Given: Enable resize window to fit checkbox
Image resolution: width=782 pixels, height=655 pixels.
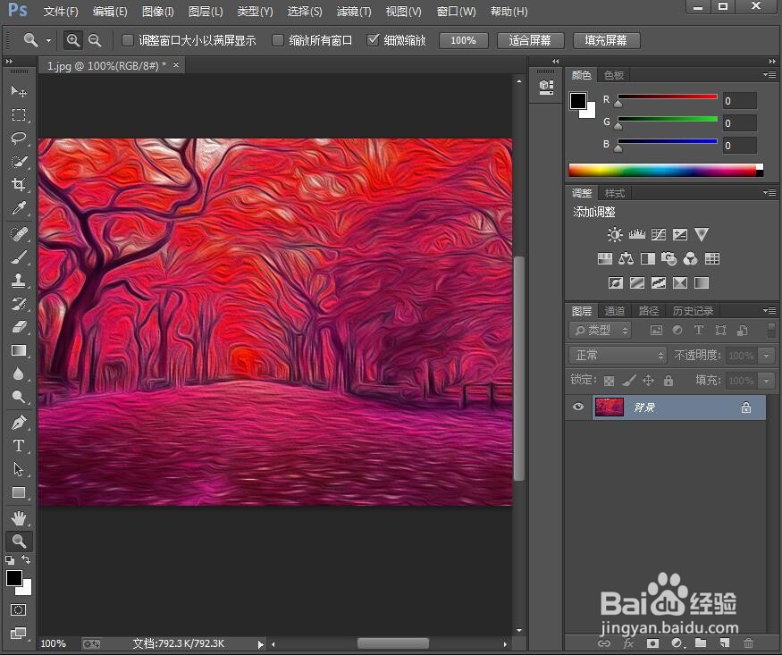Looking at the screenshot, I should 128,40.
